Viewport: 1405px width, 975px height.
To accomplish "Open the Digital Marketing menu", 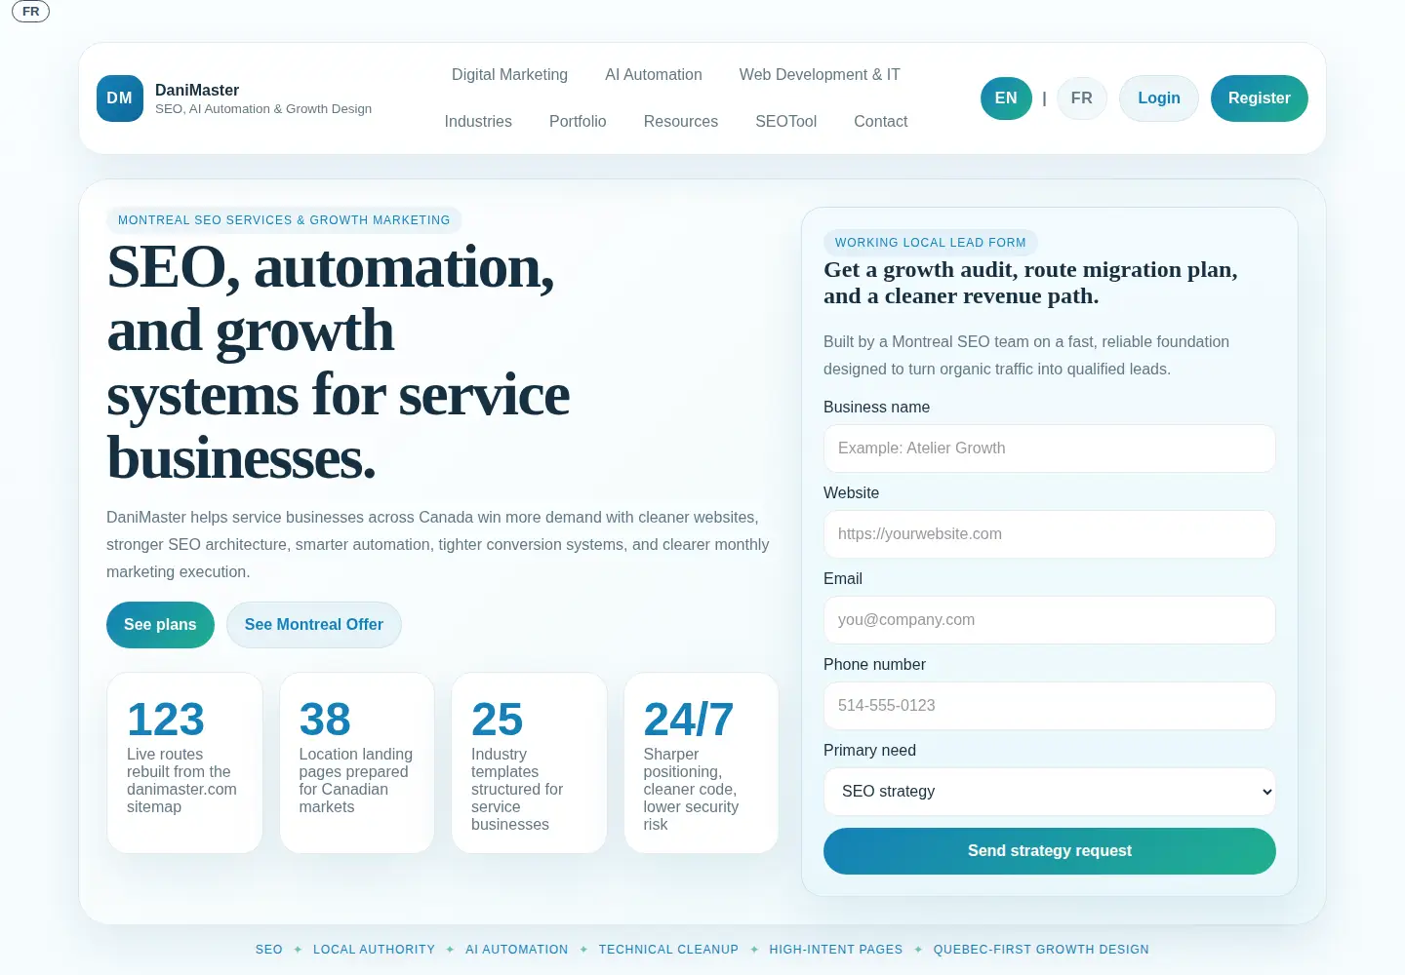I will [509, 75].
